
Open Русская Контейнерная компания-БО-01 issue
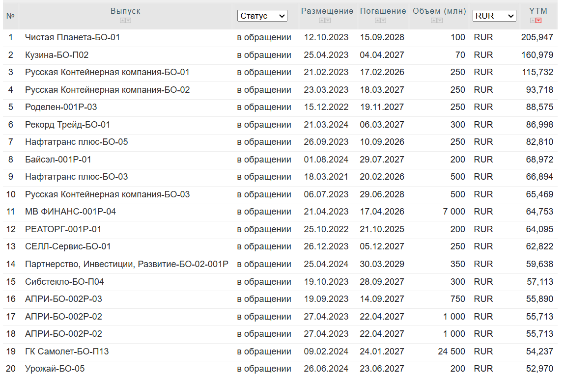point(108,72)
